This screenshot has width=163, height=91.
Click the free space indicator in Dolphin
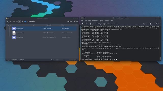75,60
